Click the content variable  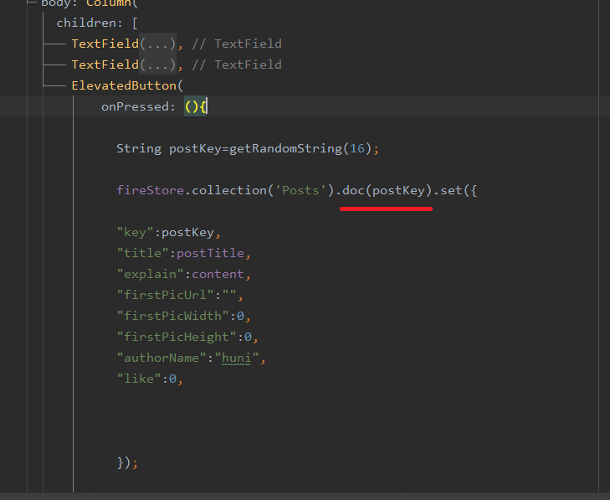(218, 275)
